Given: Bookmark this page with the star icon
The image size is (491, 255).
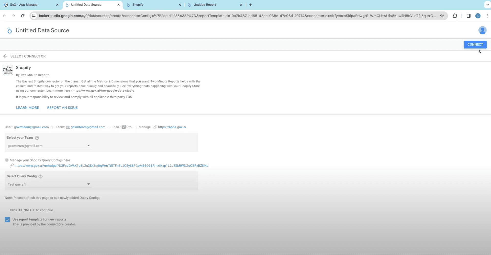Looking at the screenshot, I should coord(442,16).
